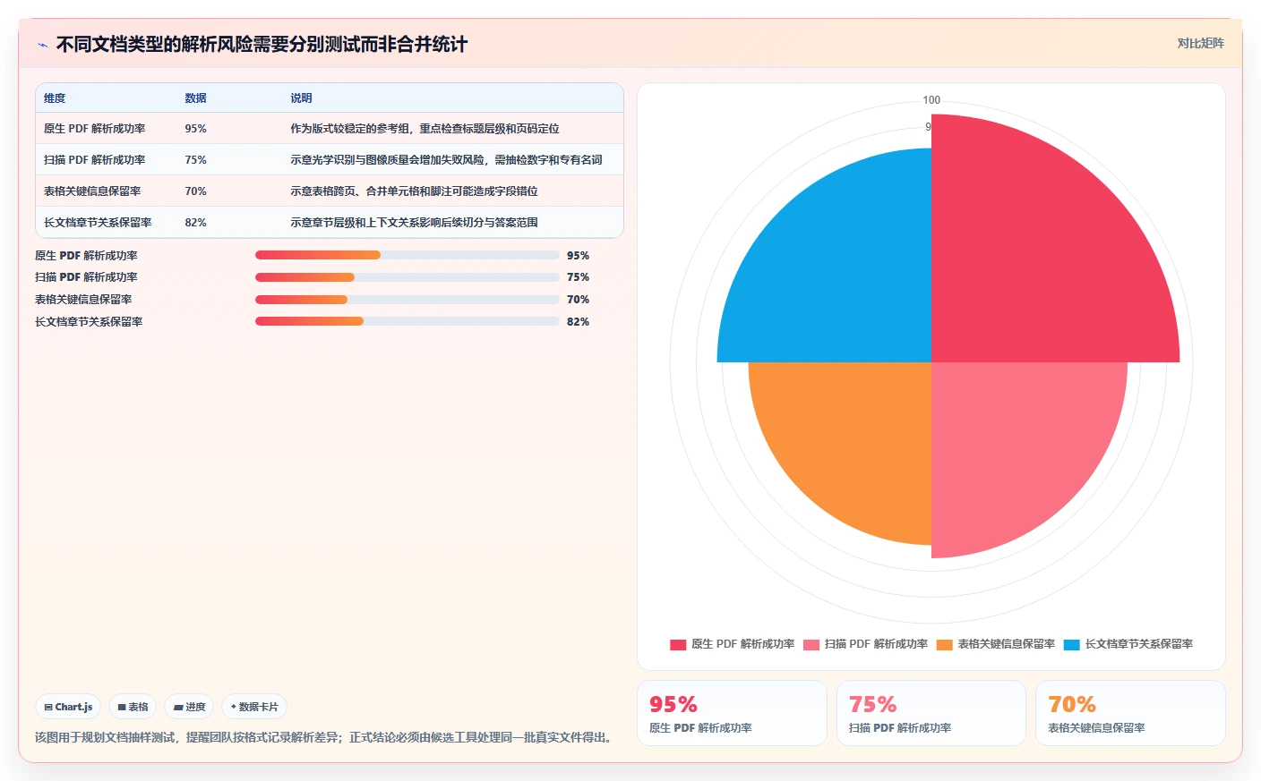Toggle legend item 扫描 PDF 解析成功率
Screen dimensions: 1261x781
coord(865,644)
